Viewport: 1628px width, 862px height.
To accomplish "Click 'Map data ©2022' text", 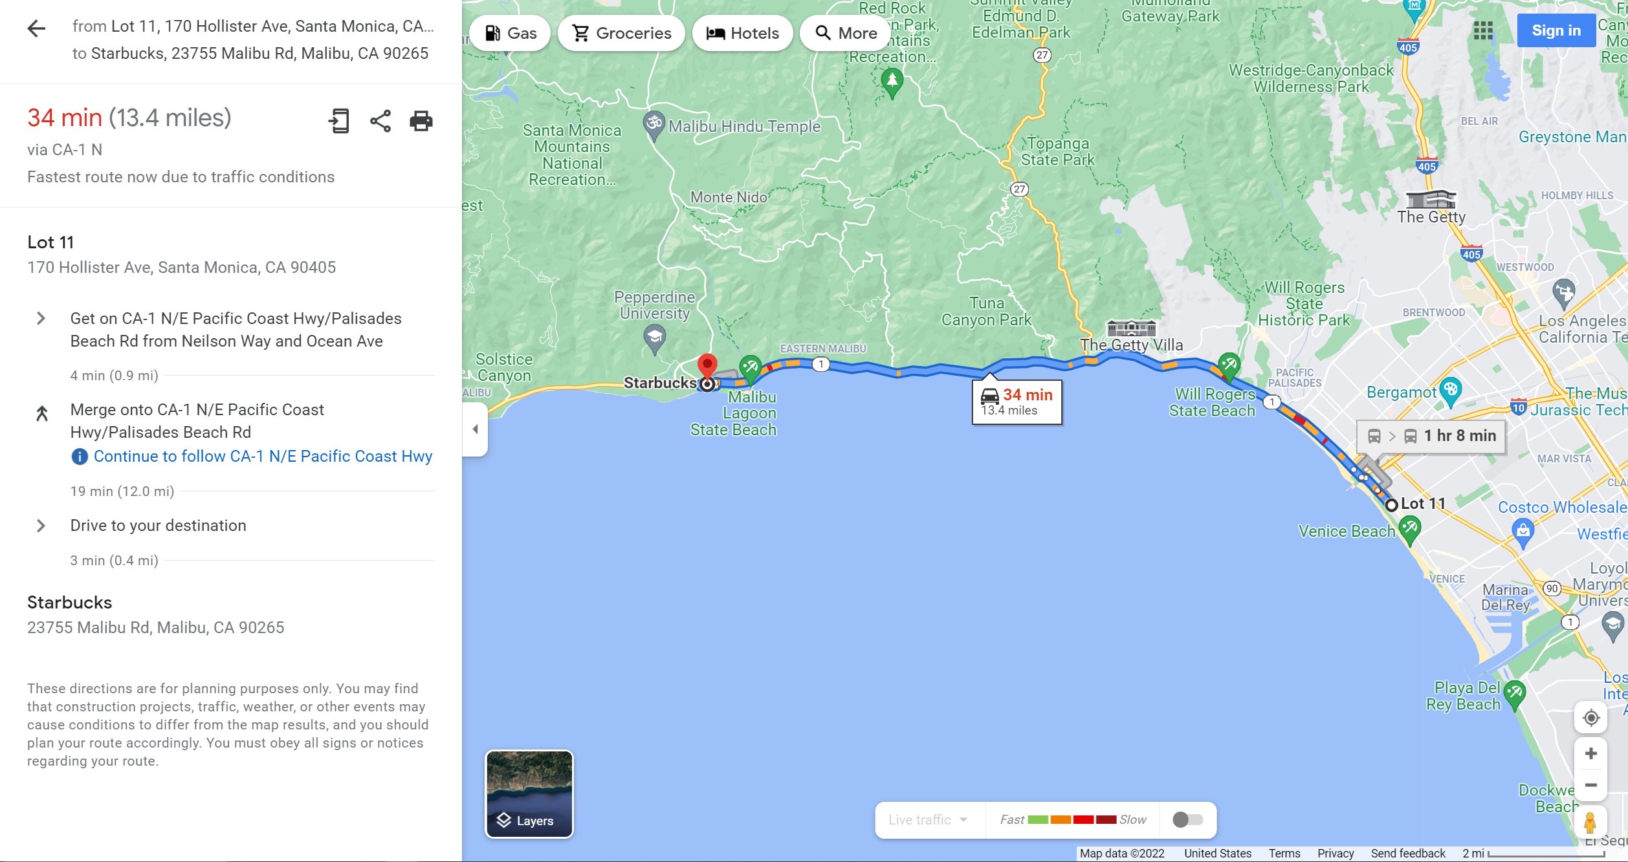I will pyautogui.click(x=1121, y=854).
